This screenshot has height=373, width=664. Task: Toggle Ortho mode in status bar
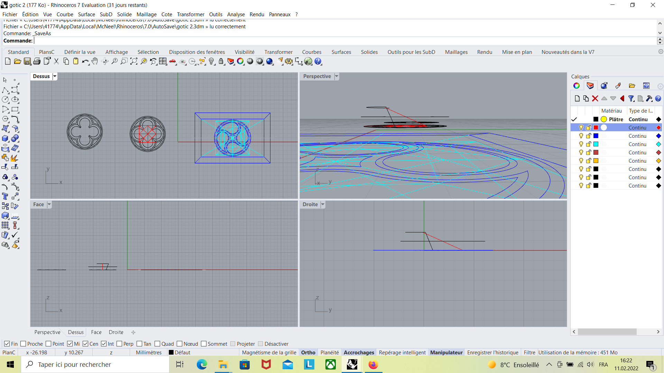pyautogui.click(x=308, y=353)
